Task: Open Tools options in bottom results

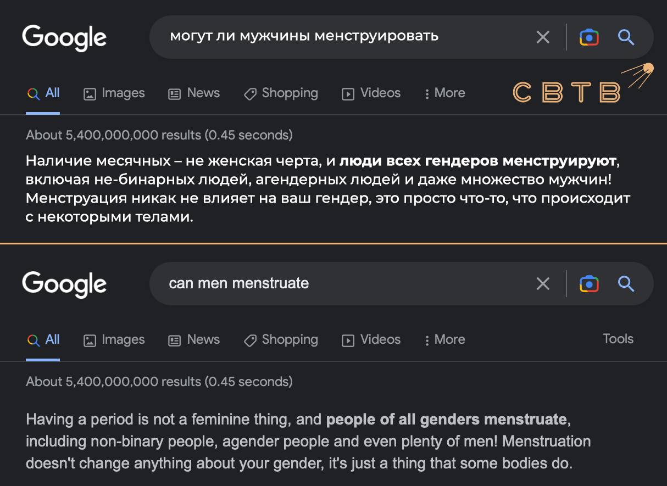Action: (x=618, y=339)
